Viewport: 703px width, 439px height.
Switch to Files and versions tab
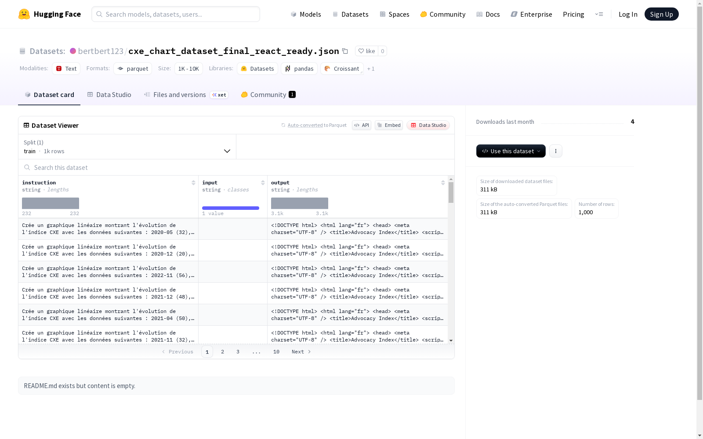(186, 94)
